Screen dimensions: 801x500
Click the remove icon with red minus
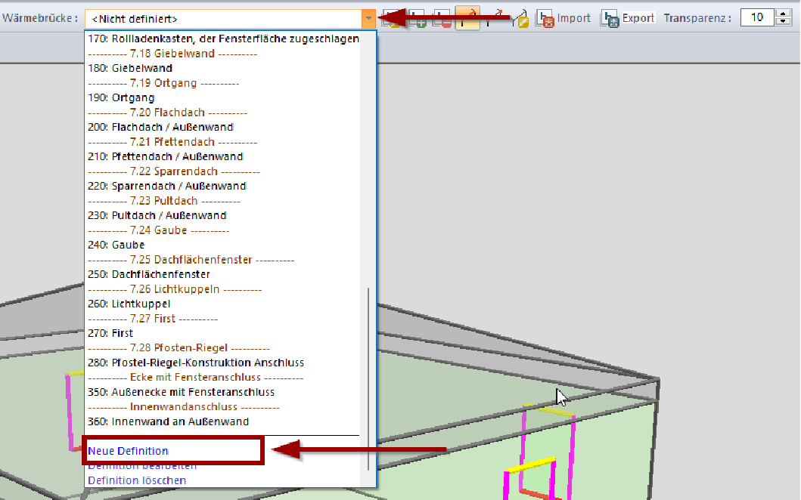point(443,18)
